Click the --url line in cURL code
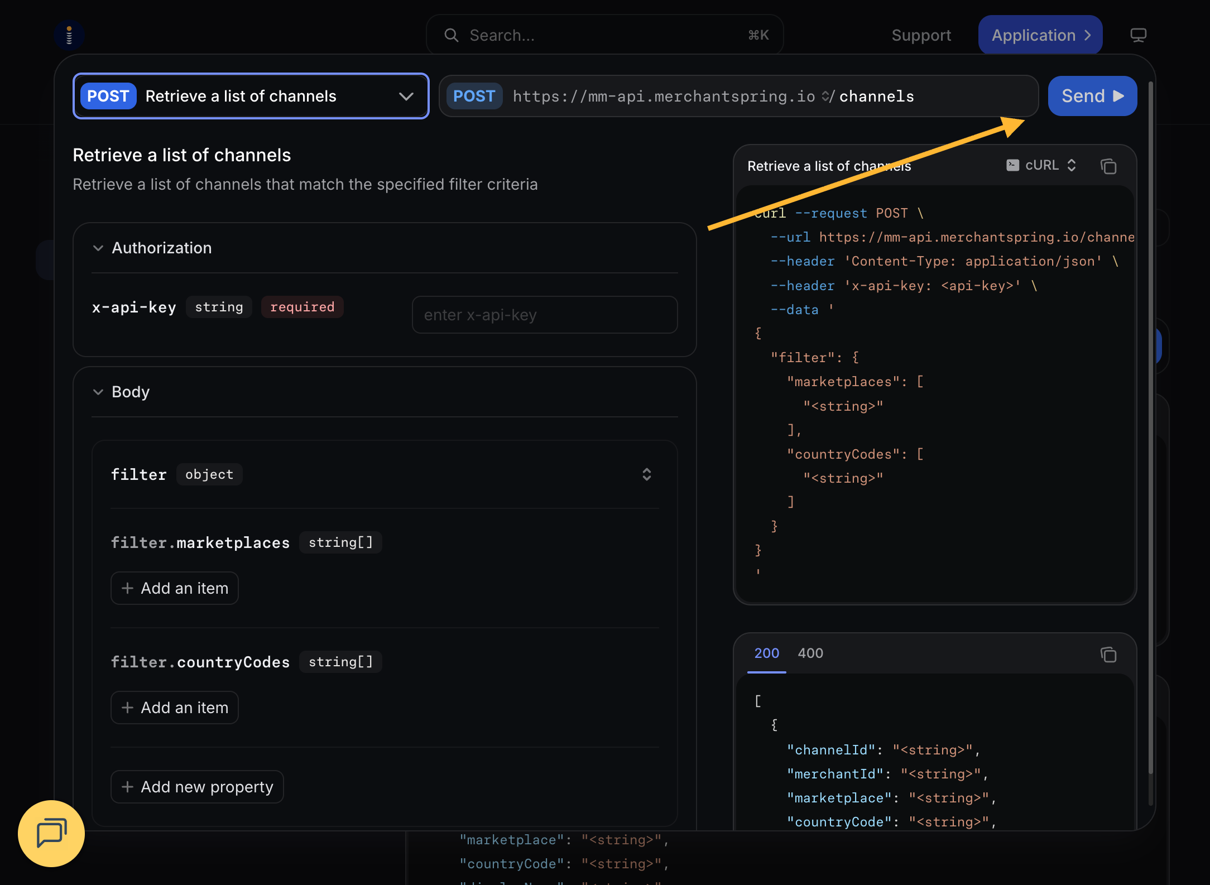The width and height of the screenshot is (1210, 885). pyautogui.click(x=952, y=237)
